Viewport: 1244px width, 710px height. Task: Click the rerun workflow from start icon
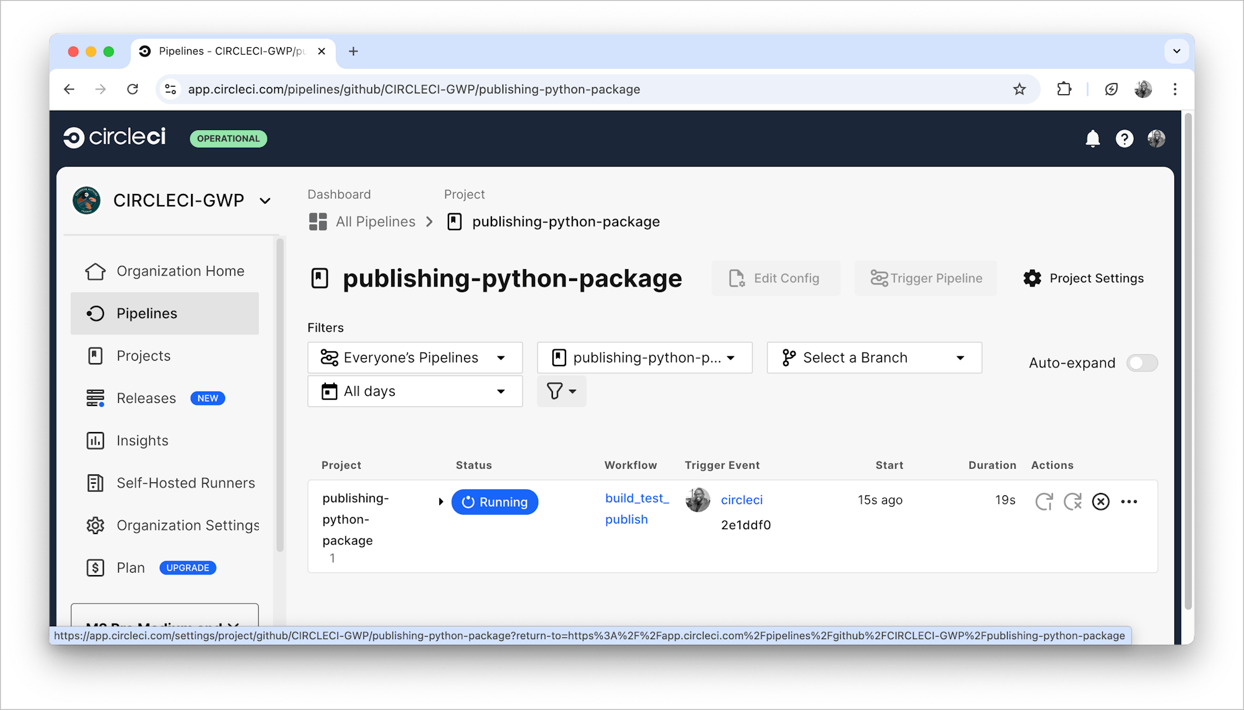1044,501
